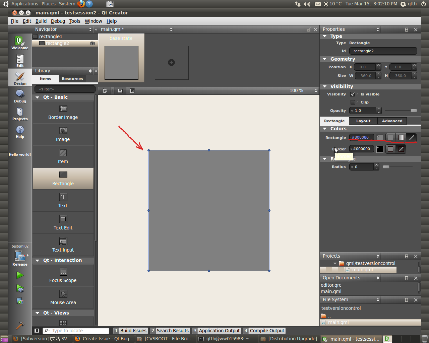Switch to the Resources tab
This screenshot has width=429, height=343.
[72, 79]
